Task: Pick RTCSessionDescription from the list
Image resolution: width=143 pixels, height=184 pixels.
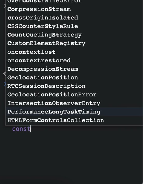Action: [x=74, y=86]
